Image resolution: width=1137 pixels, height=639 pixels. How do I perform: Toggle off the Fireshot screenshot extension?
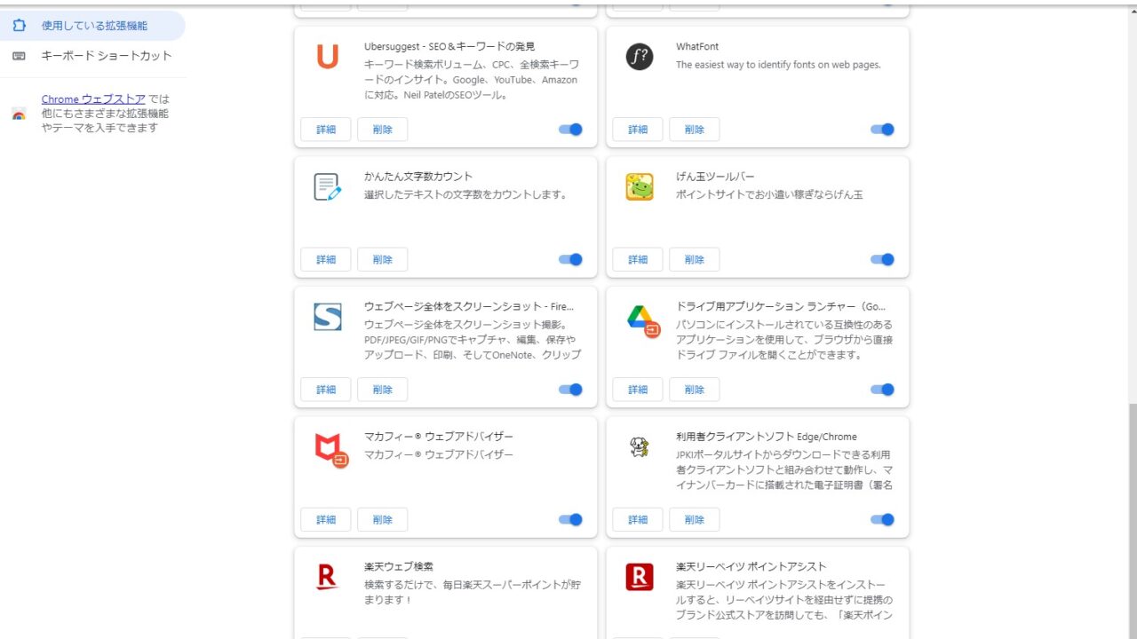(x=570, y=390)
